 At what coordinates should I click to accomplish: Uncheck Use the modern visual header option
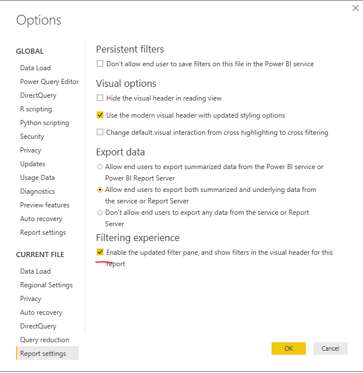[x=100, y=115]
